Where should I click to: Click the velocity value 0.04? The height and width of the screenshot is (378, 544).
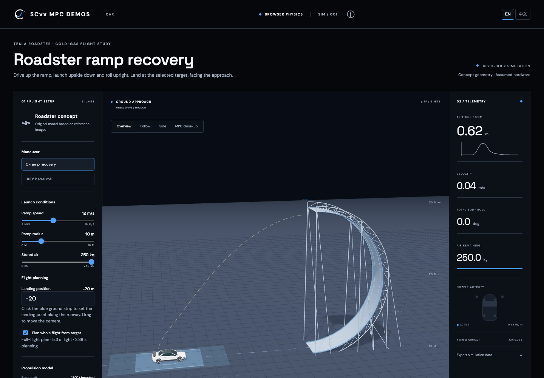(466, 186)
